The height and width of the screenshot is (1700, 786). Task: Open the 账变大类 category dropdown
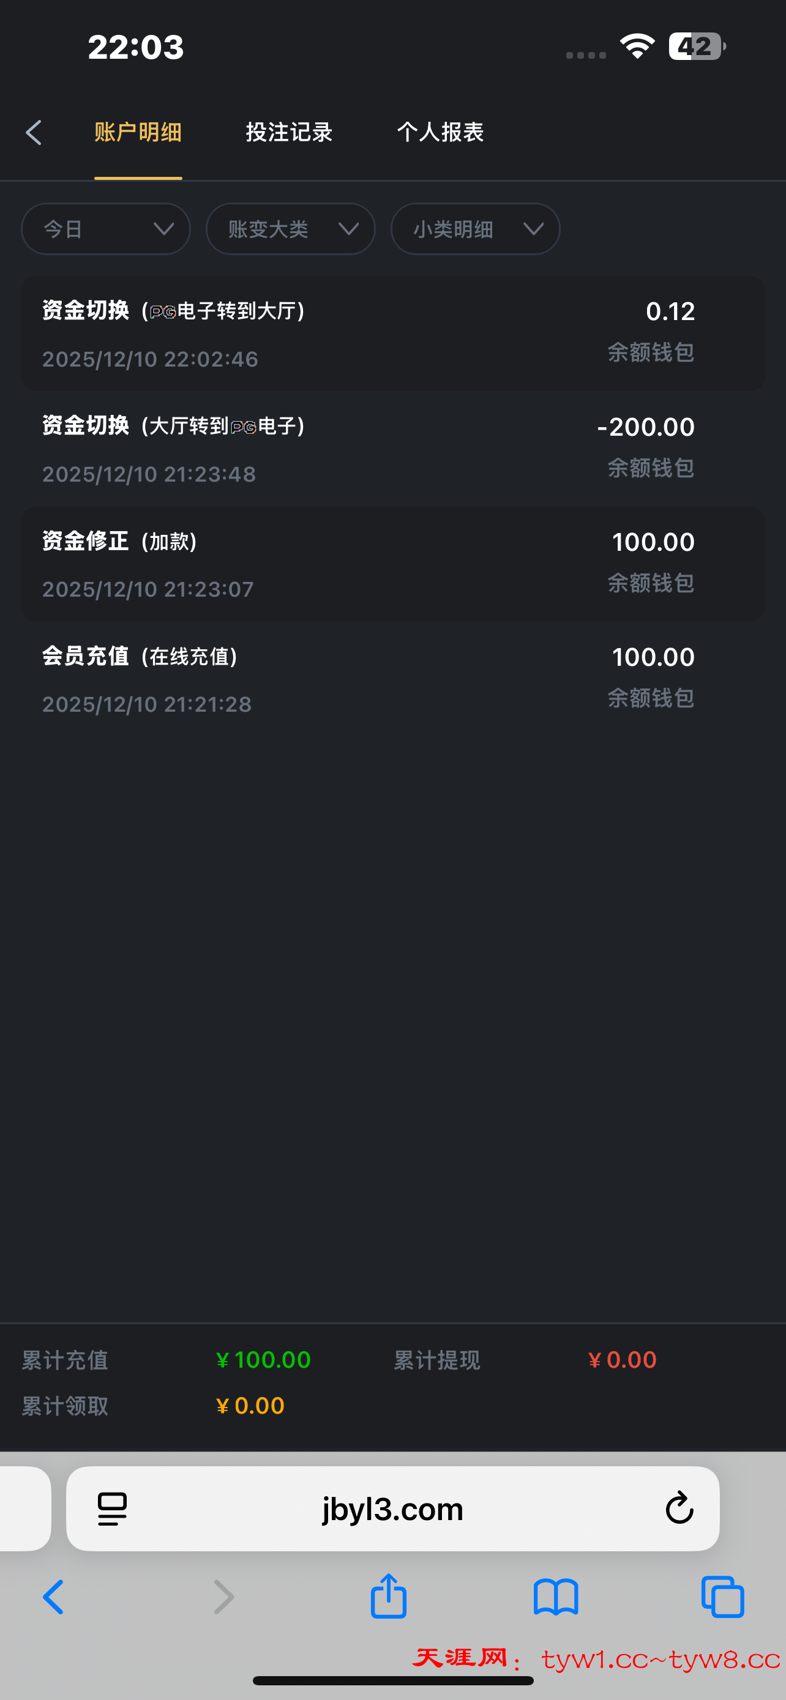290,229
